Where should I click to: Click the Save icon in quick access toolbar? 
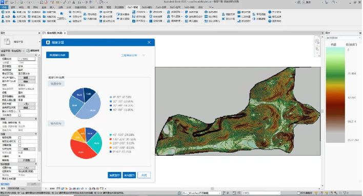(x=17, y=3)
